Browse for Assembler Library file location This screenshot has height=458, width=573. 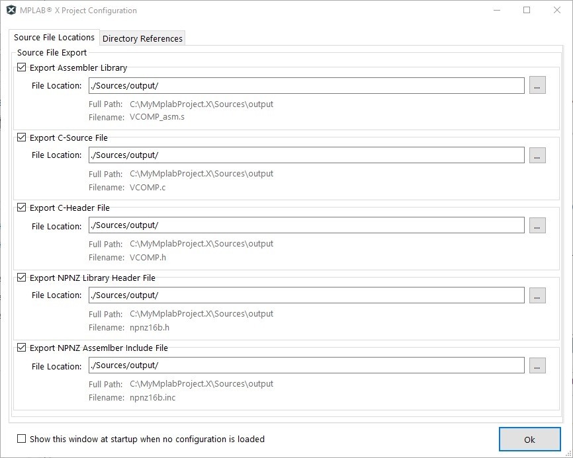click(x=537, y=85)
